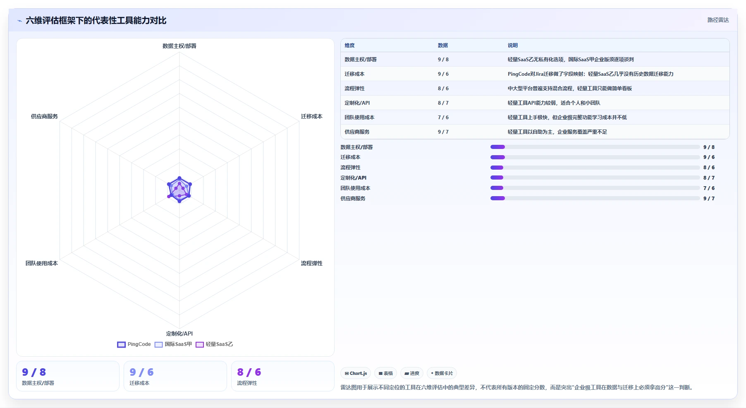
Task: Click the note 中大型平台普遍支持混合流程
Action: point(570,89)
